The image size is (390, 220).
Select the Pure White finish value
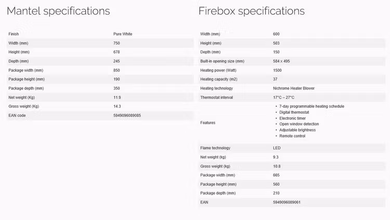(x=123, y=34)
